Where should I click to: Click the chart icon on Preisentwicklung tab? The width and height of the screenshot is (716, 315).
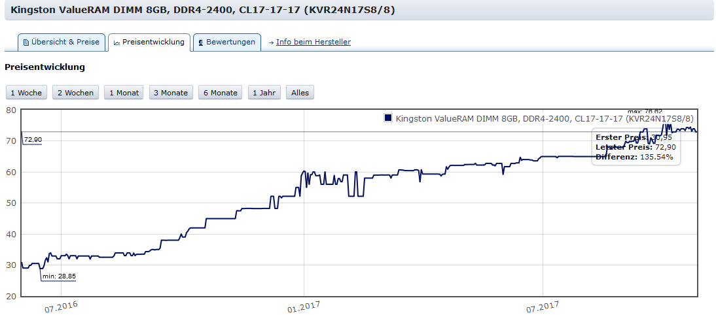tap(116, 42)
